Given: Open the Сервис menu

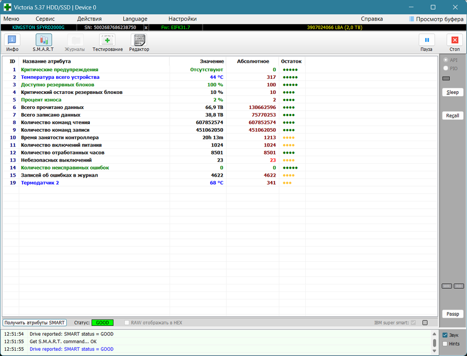Looking at the screenshot, I should coord(45,19).
